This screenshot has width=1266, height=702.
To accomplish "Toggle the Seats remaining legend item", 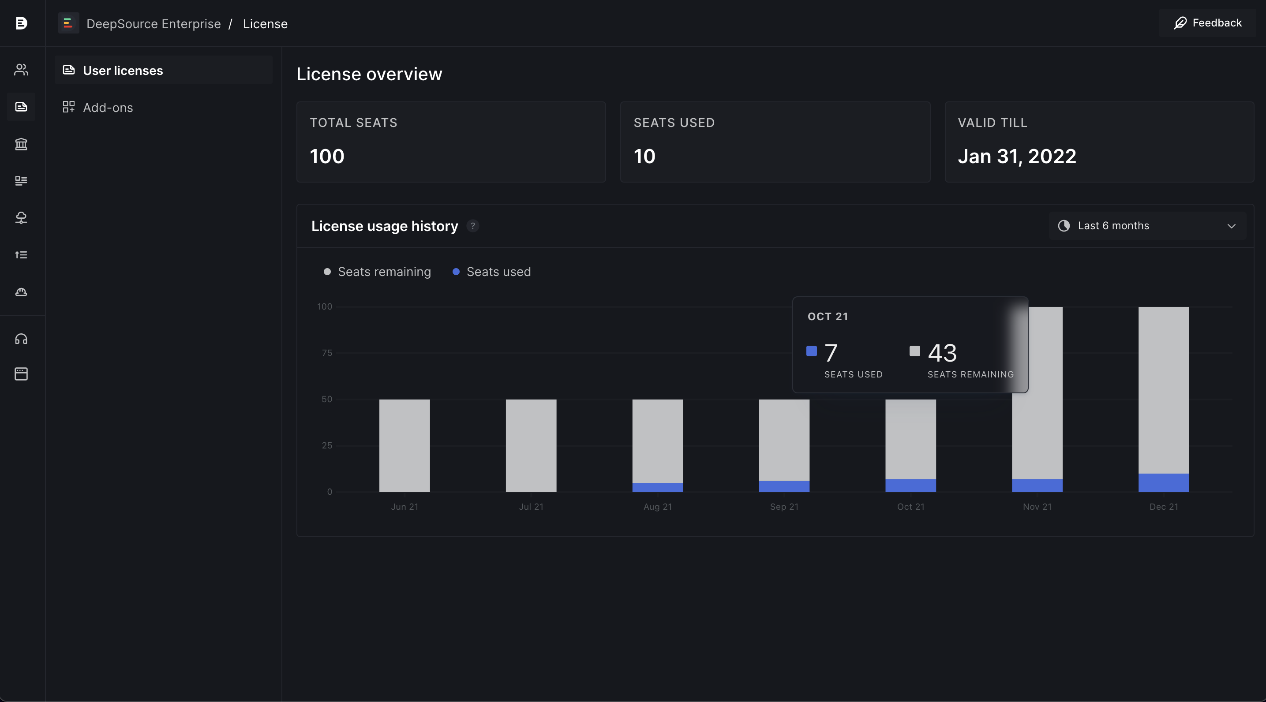I will (x=376, y=272).
